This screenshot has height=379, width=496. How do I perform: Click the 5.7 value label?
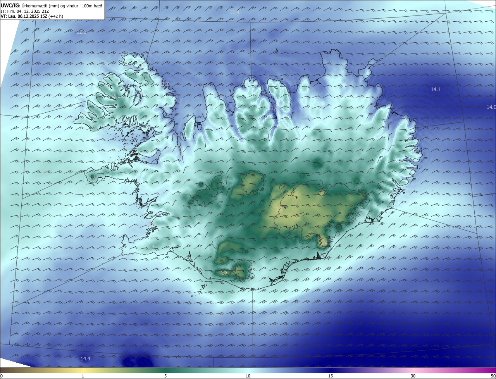92,177
